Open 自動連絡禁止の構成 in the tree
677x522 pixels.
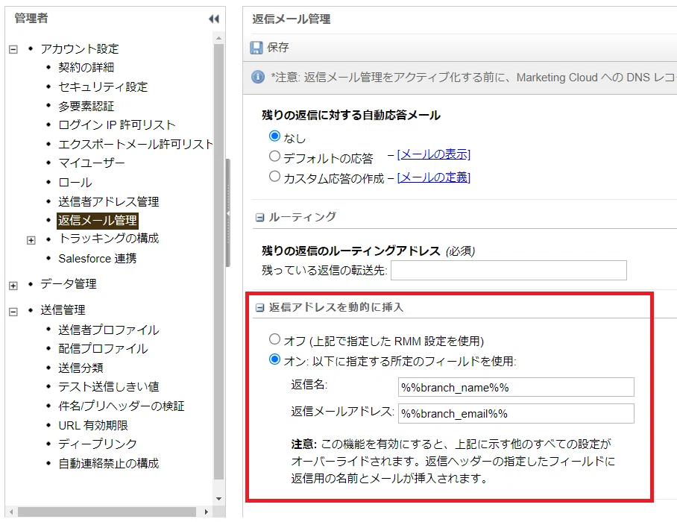coord(109,464)
